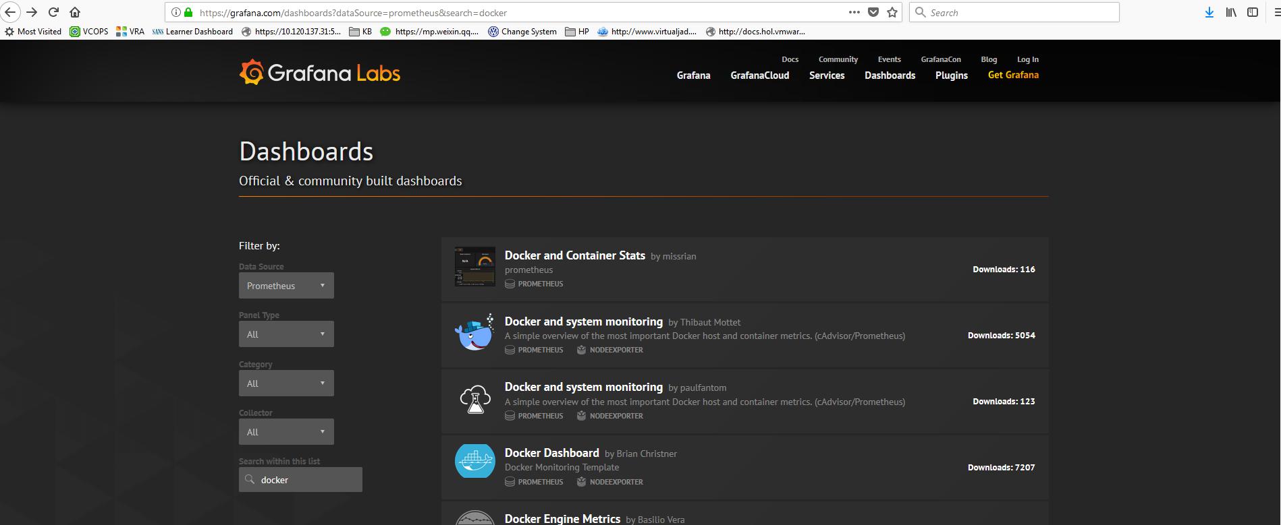This screenshot has height=525, width=1281.
Task: Open the GrafanaCloud nav item
Action: 760,75
